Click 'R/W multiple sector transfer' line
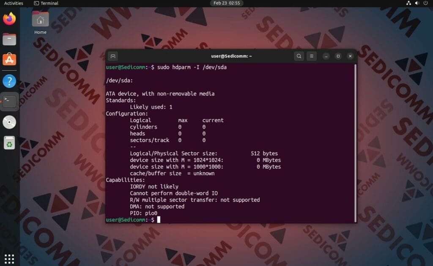This screenshot has width=433, height=266. (195, 200)
